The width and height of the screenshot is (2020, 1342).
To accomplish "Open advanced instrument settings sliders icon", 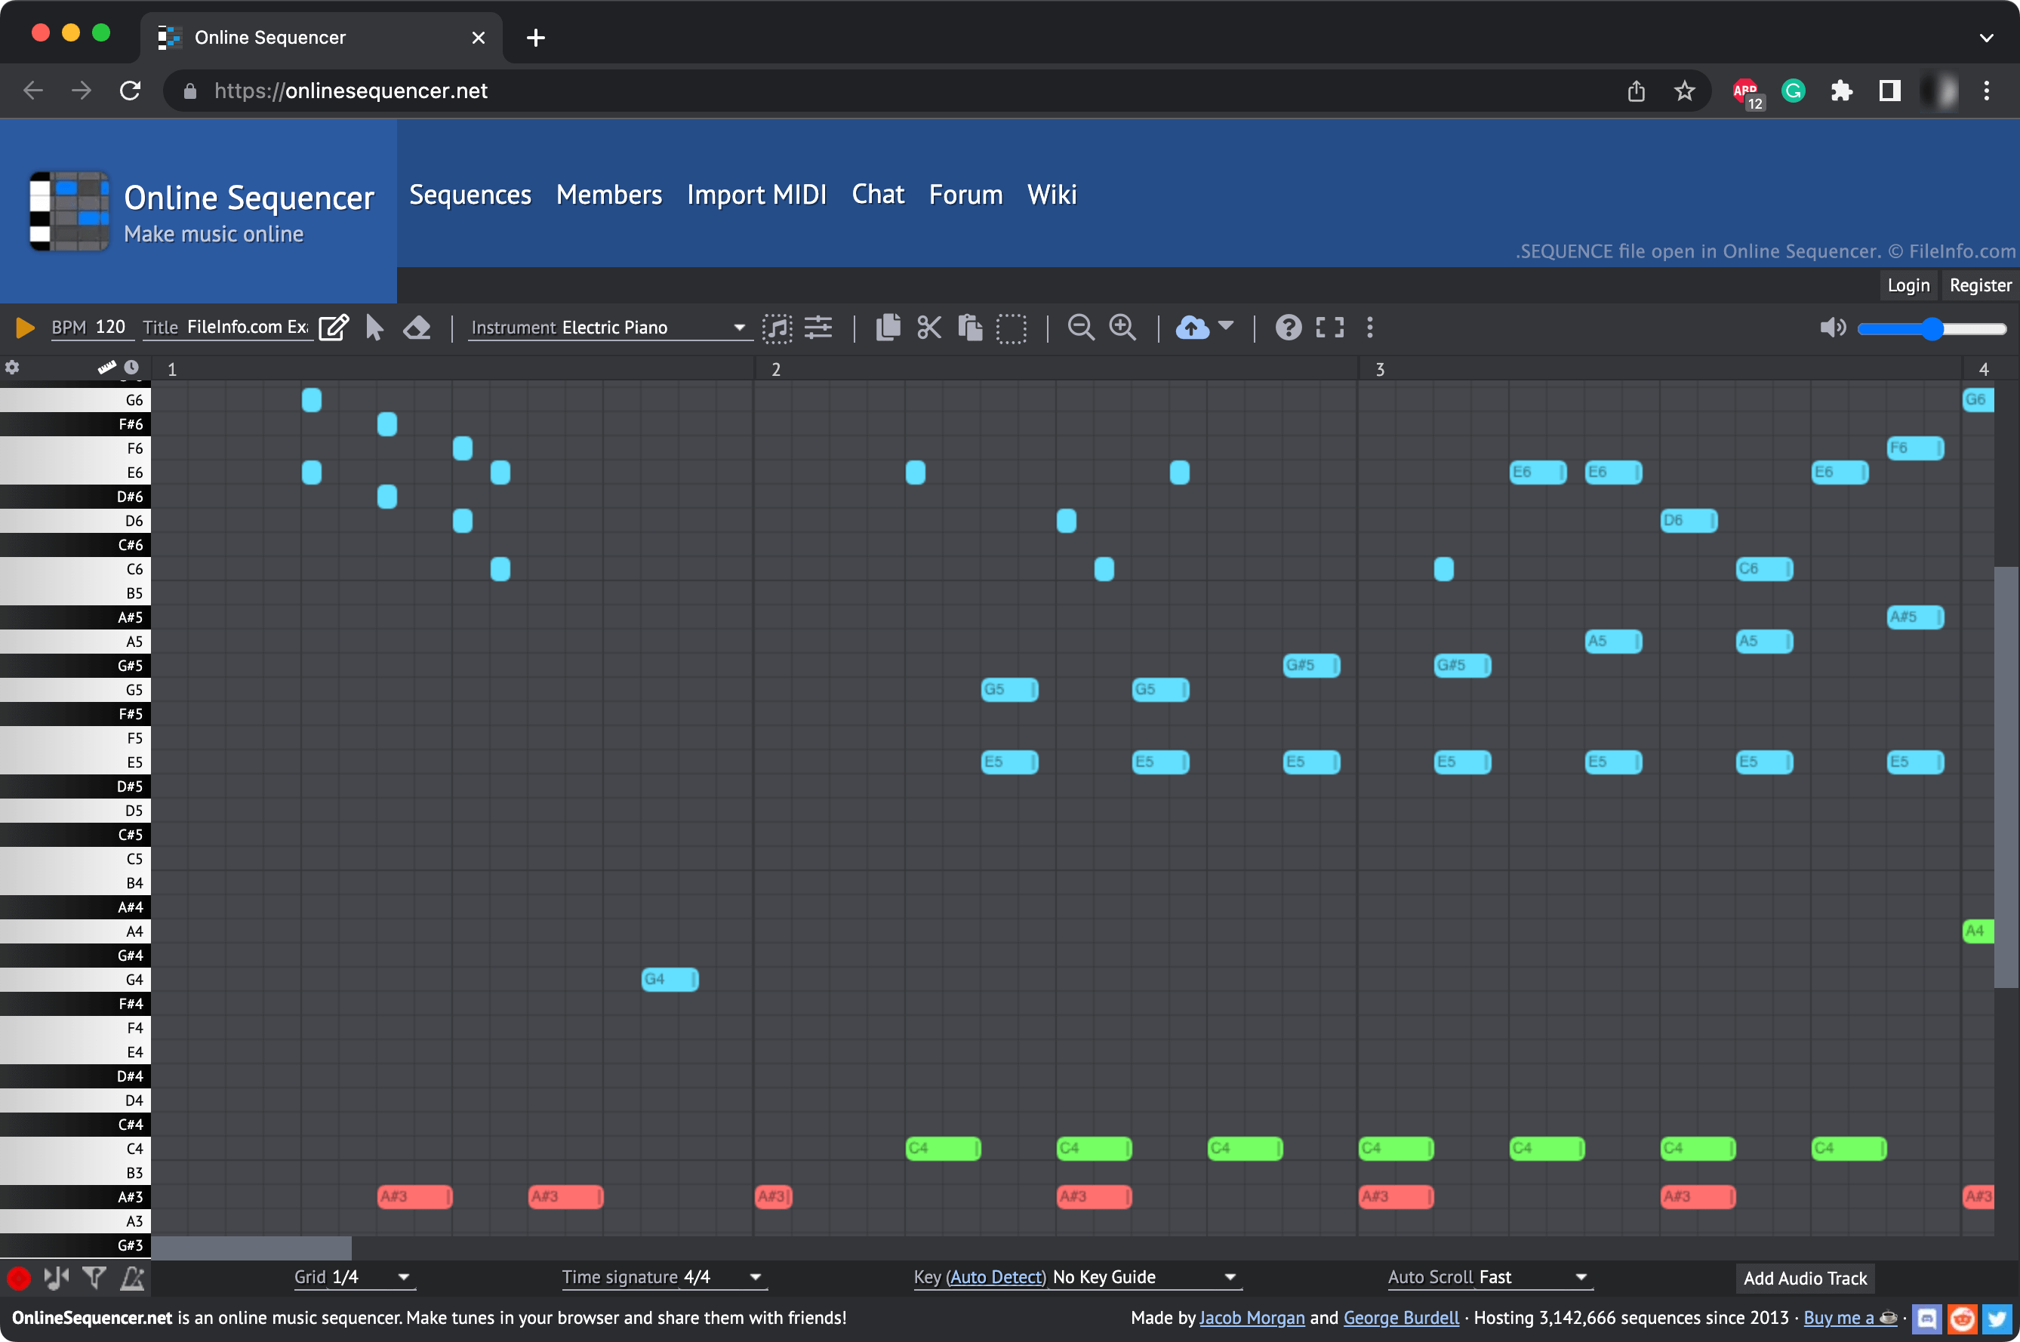I will tap(818, 328).
